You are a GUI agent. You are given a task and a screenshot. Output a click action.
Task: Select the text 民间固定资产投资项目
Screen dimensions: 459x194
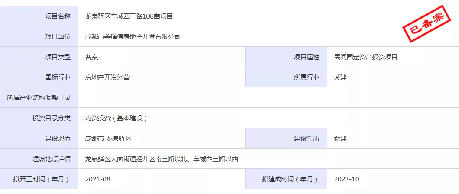pyautogui.click(x=366, y=57)
